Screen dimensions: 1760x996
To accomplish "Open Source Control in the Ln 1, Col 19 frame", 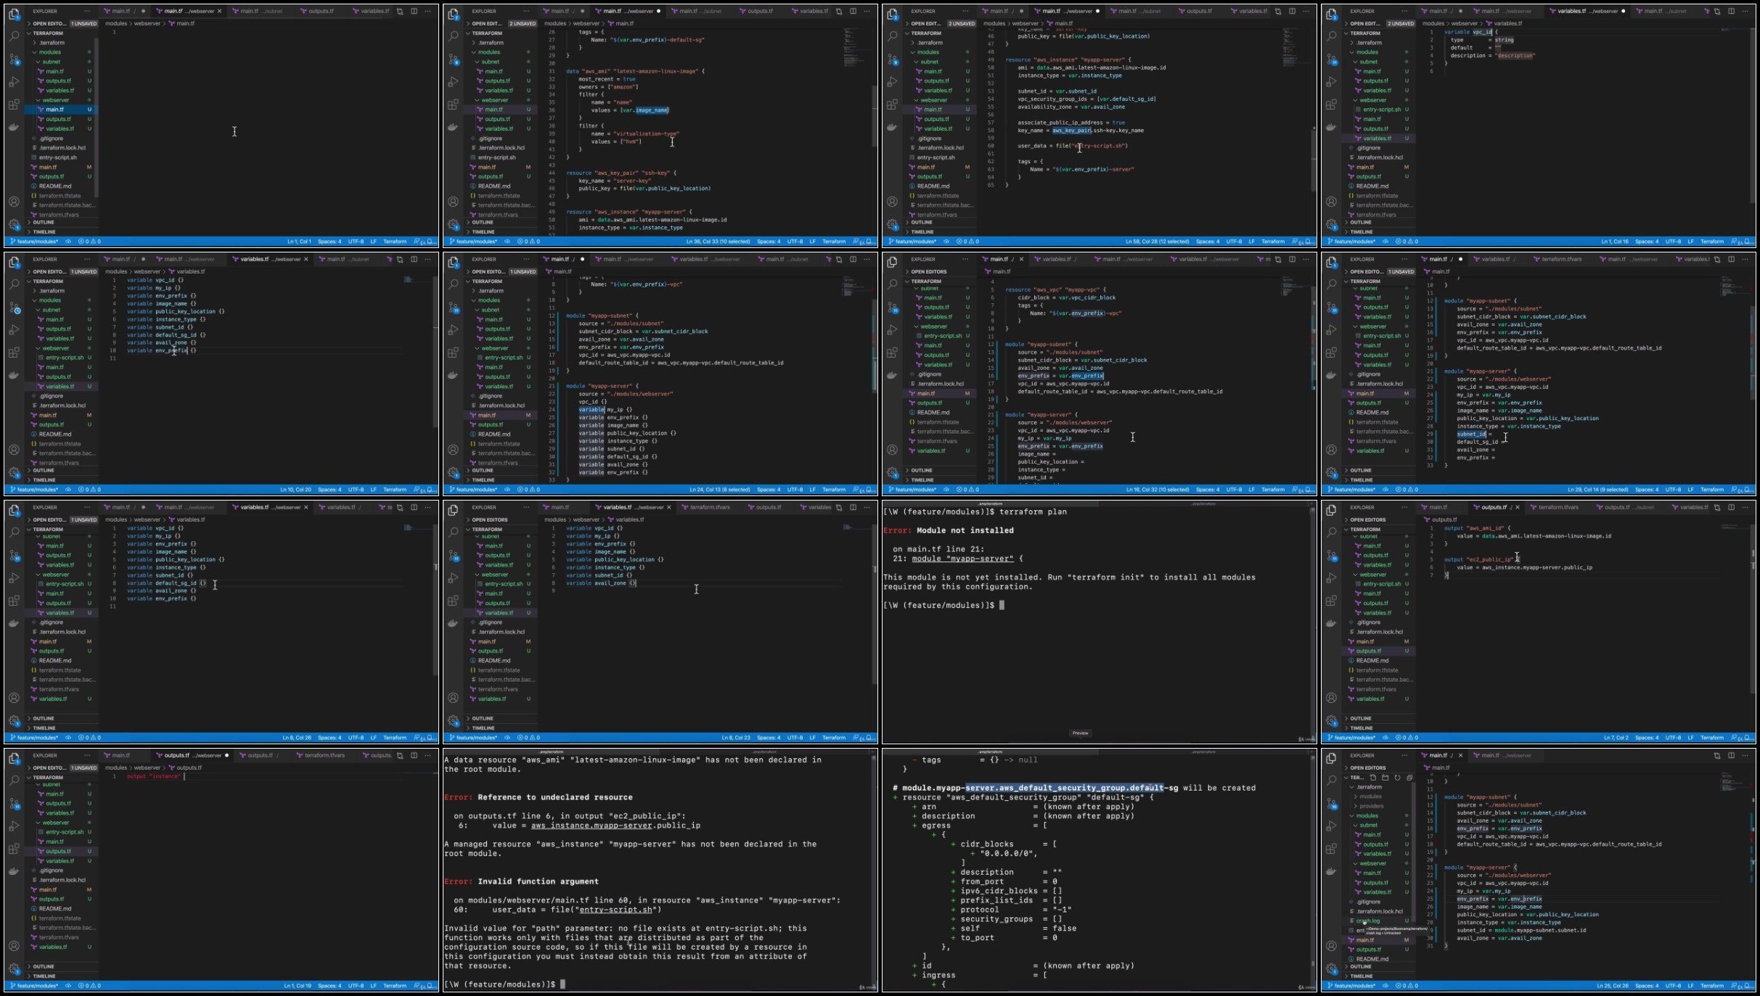I will [14, 803].
